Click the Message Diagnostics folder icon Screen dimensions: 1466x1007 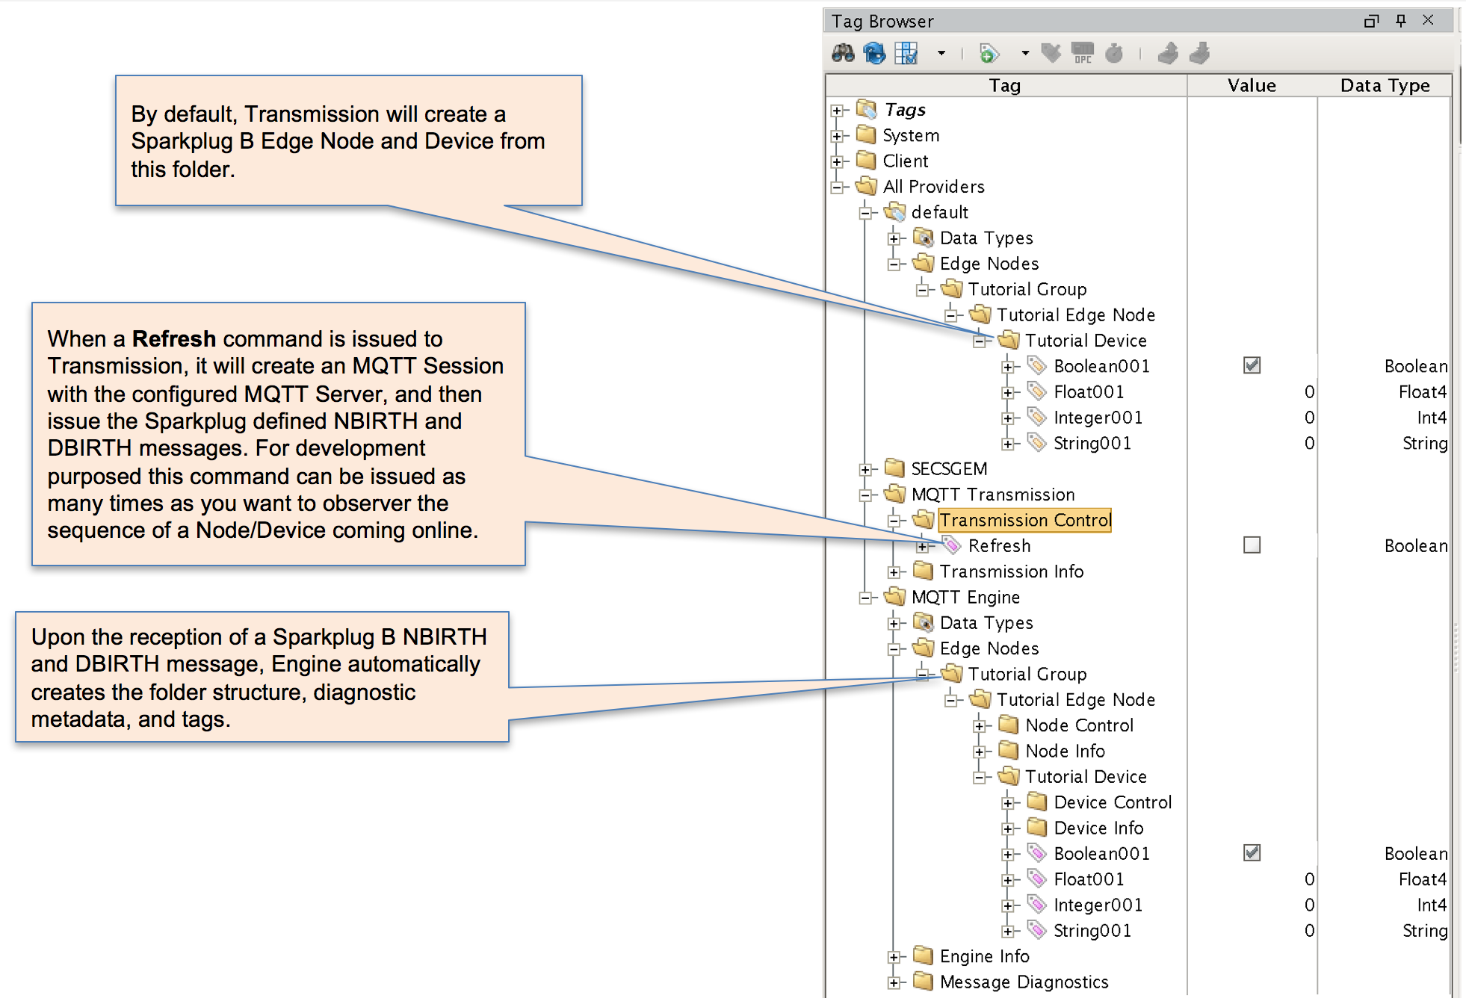[924, 981]
